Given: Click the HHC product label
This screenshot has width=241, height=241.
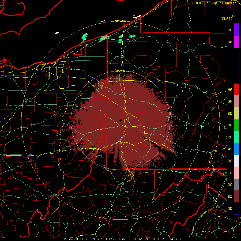Looking at the screenshot, I should click(235, 16).
